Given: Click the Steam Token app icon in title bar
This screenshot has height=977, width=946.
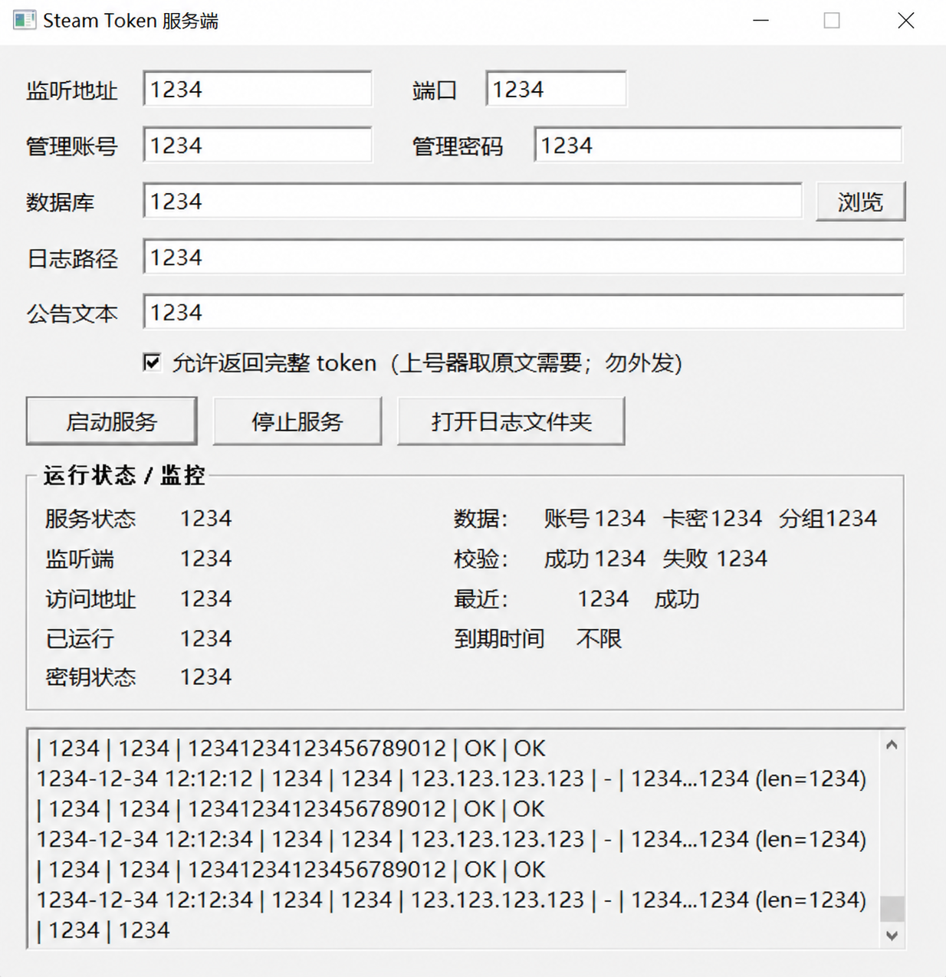Looking at the screenshot, I should 24,21.
